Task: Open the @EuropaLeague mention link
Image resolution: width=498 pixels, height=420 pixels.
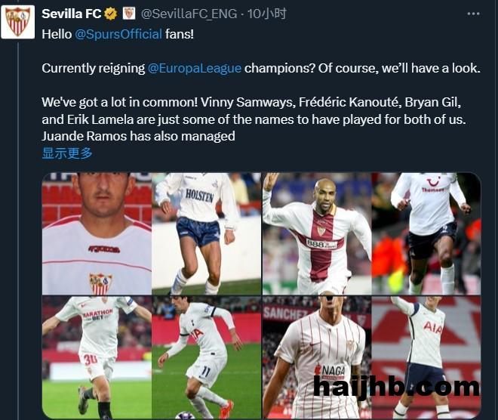Action: [x=195, y=68]
